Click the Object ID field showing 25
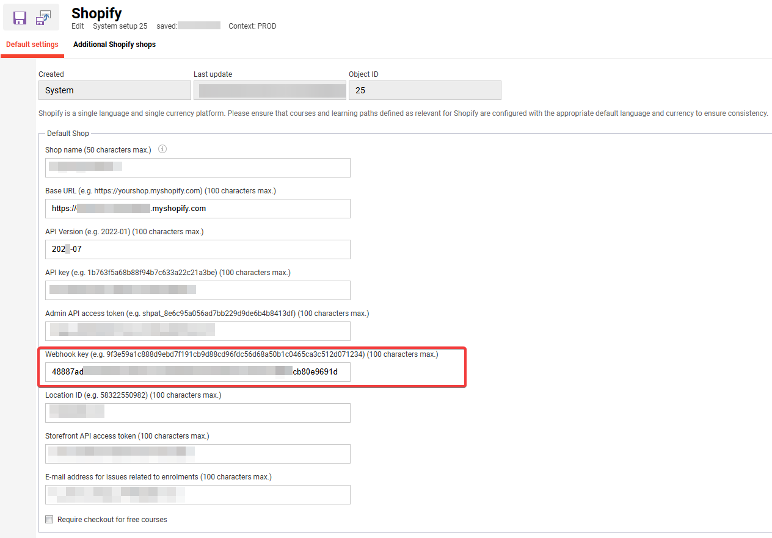 [x=424, y=90]
